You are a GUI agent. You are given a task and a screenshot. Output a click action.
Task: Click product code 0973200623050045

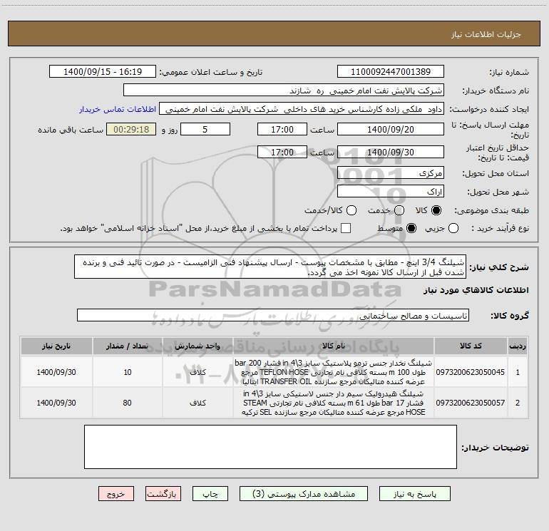coord(471,372)
